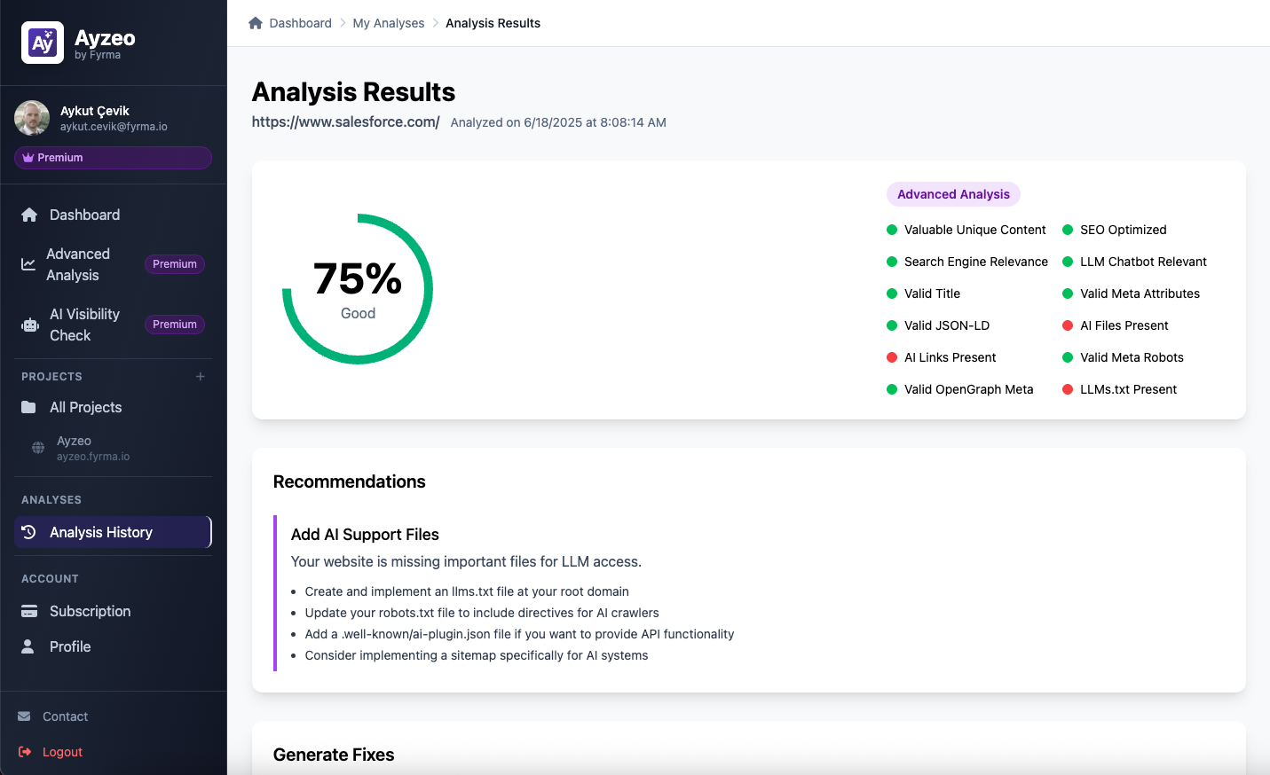Click the Ayzeo logo icon

[x=43, y=43]
